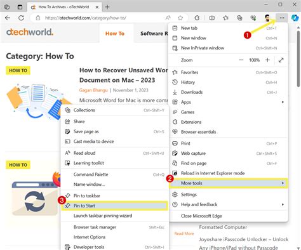Viewport: 301px width, 250px height.
Task: Open the Read aloud icon in address bar
Action: [x=168, y=18]
